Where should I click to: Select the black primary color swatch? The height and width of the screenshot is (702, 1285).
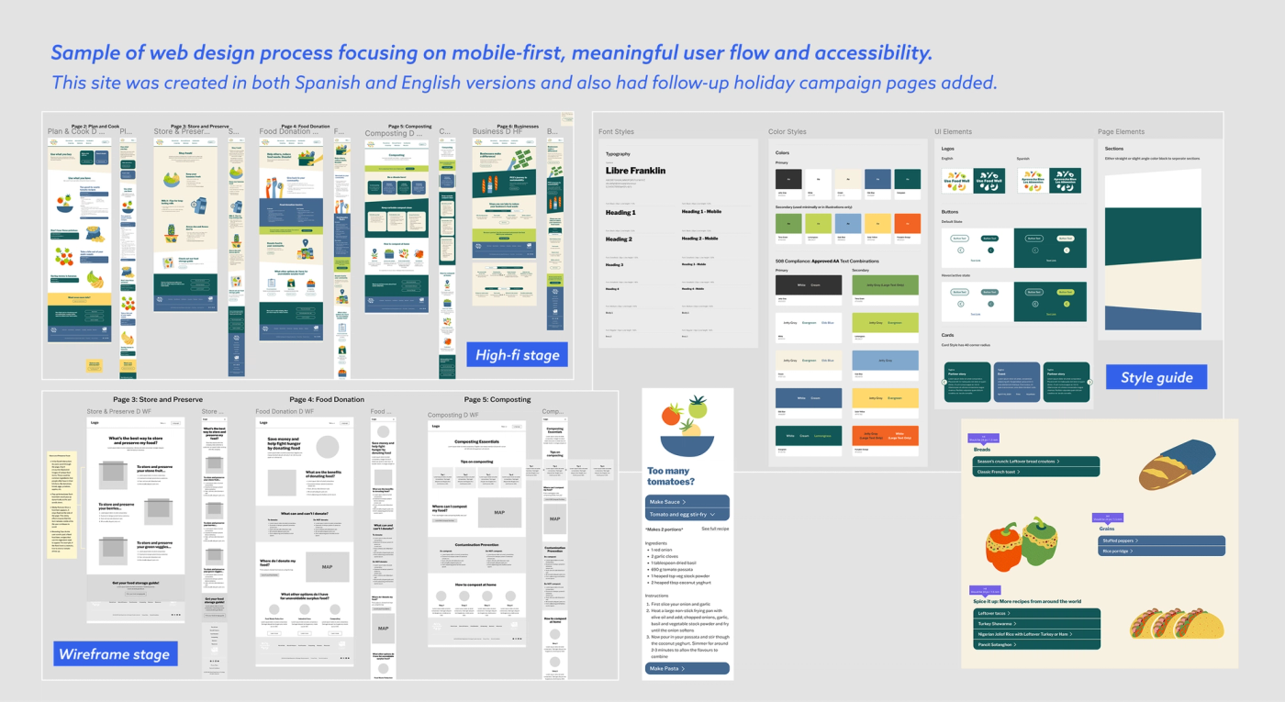787,181
